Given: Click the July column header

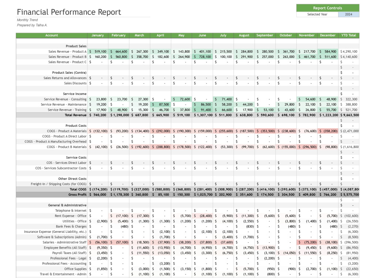Looking at the screenshot, I should (223, 35).
